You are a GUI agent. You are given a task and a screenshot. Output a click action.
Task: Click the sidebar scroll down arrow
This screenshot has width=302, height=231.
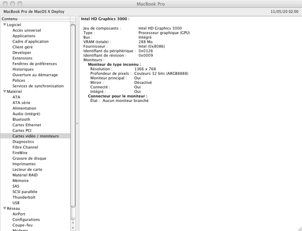(x=73, y=228)
